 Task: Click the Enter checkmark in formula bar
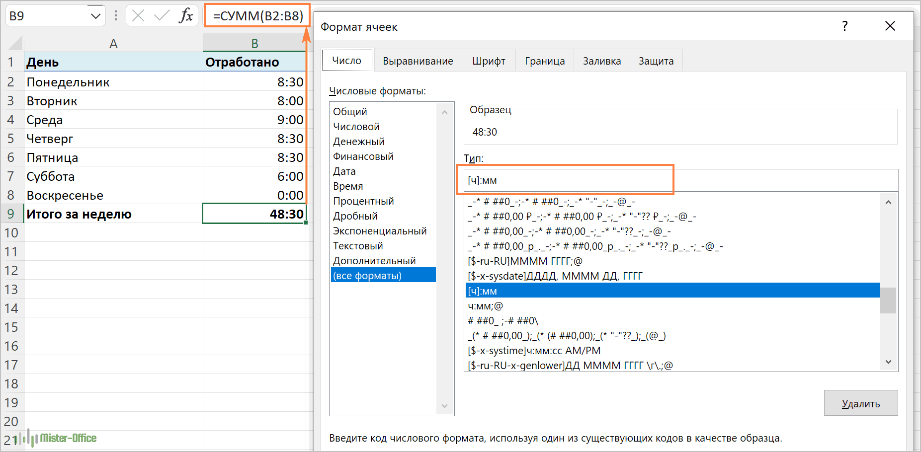(162, 16)
